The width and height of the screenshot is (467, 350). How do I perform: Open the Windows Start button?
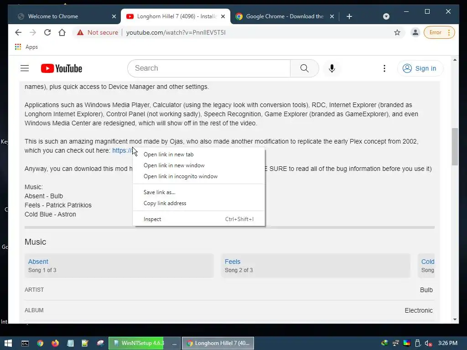pos(8,343)
